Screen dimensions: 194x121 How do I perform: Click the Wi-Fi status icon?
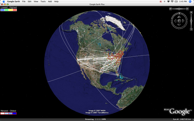(x=172, y=2)
